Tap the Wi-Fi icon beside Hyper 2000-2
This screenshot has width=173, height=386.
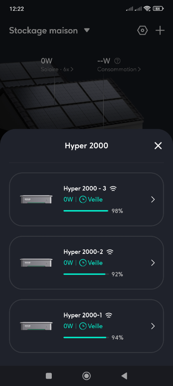click(x=110, y=252)
